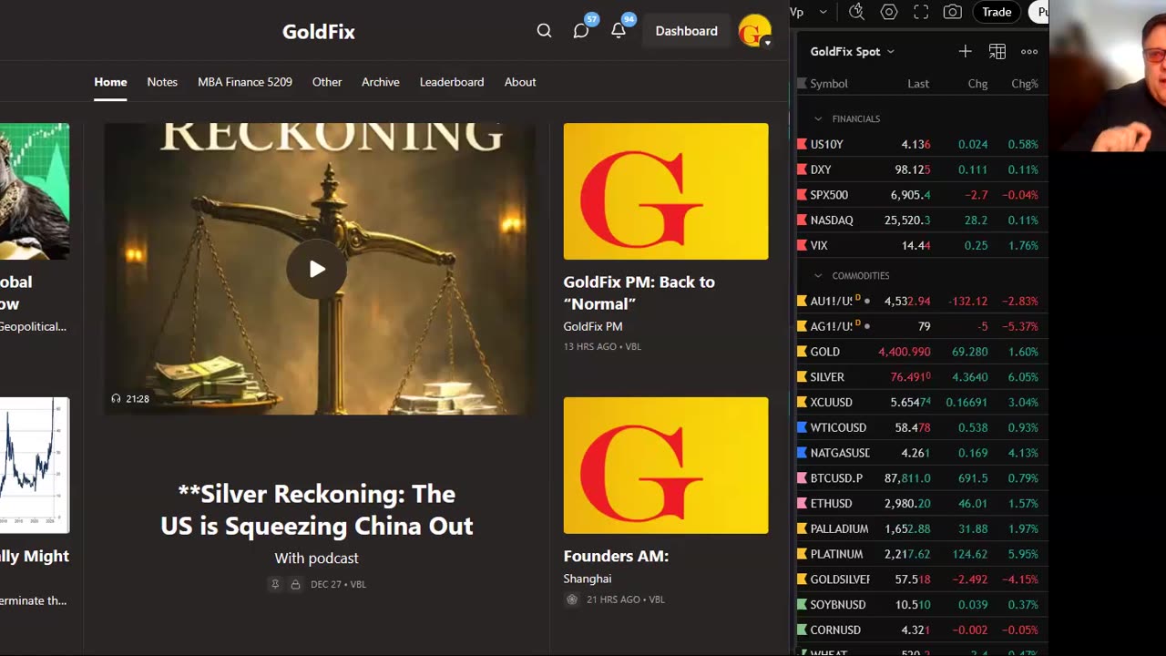Click the GoldFix PM section label
1166x656 pixels.
[x=593, y=326]
